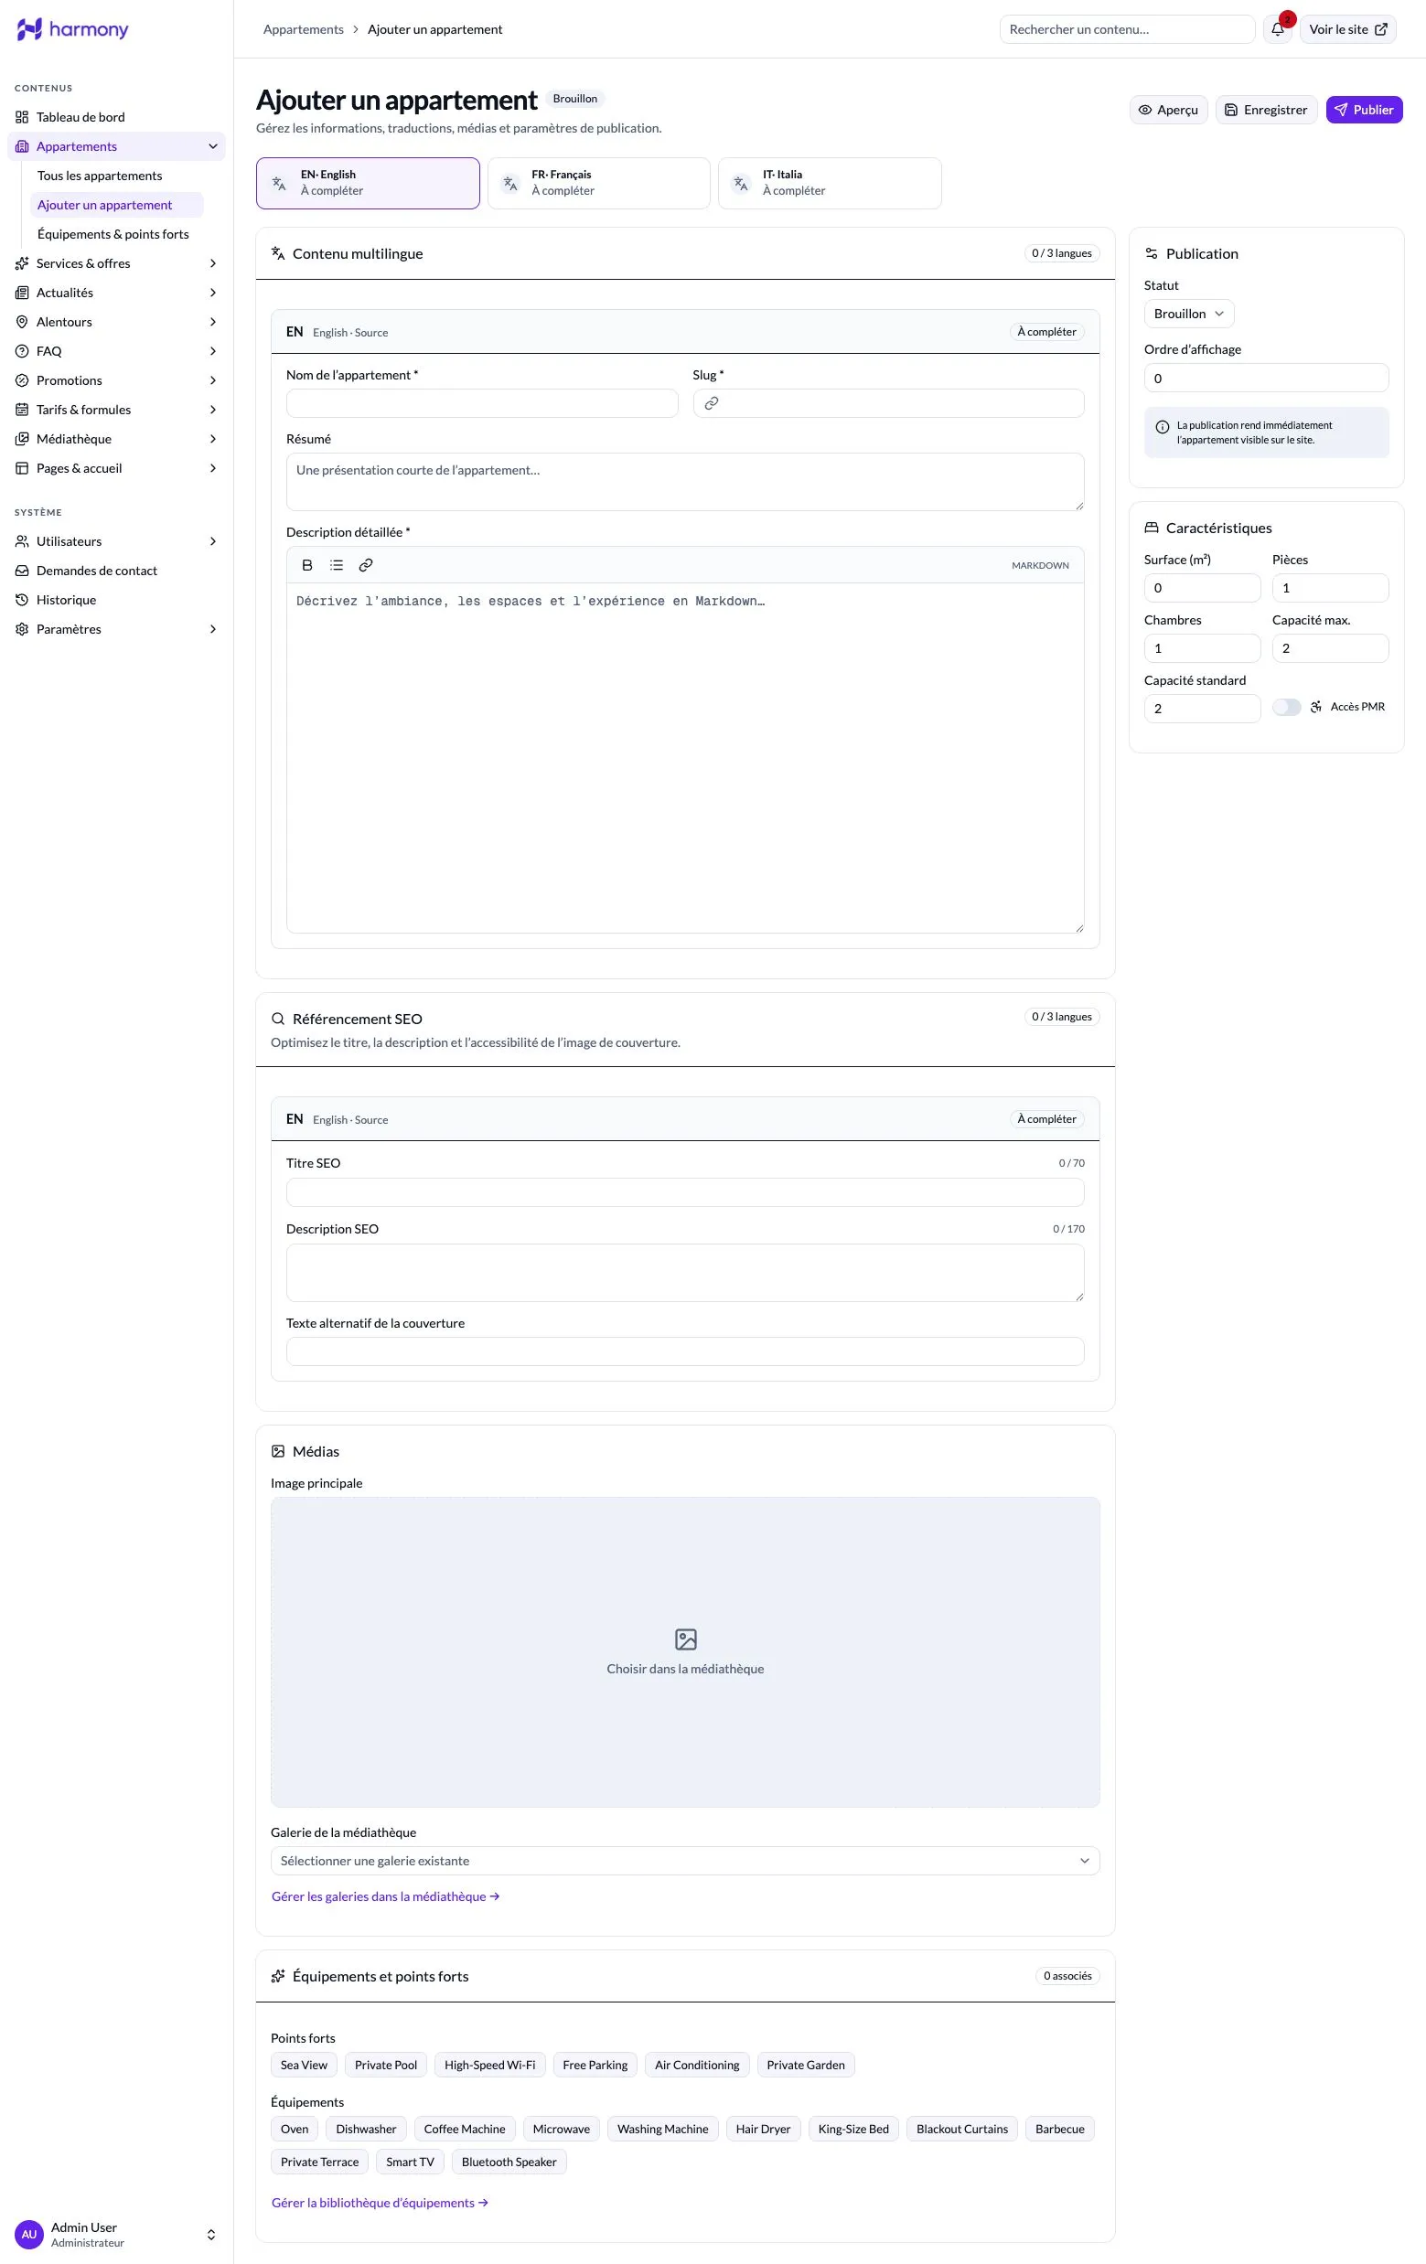Click the image icon in media dropzone
Viewport: 1426px width, 2264px height.
686,1639
